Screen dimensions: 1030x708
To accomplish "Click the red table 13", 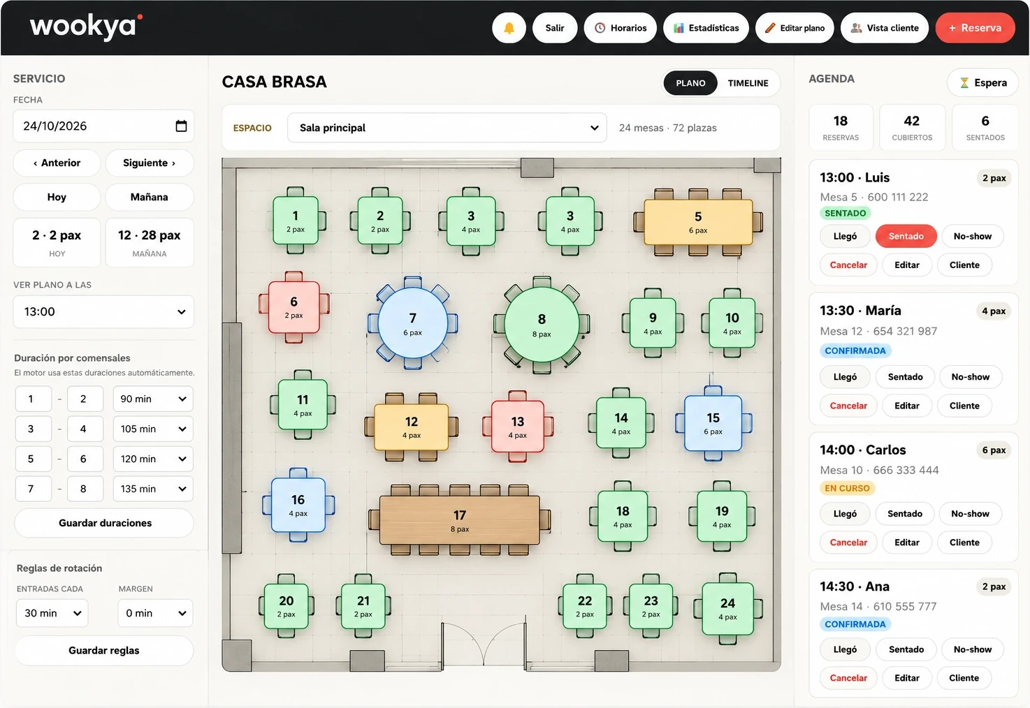I will pos(517,427).
